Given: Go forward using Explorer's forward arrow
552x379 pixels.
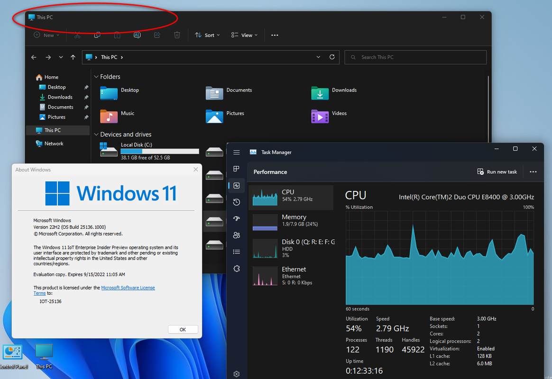Looking at the screenshot, I should point(48,57).
